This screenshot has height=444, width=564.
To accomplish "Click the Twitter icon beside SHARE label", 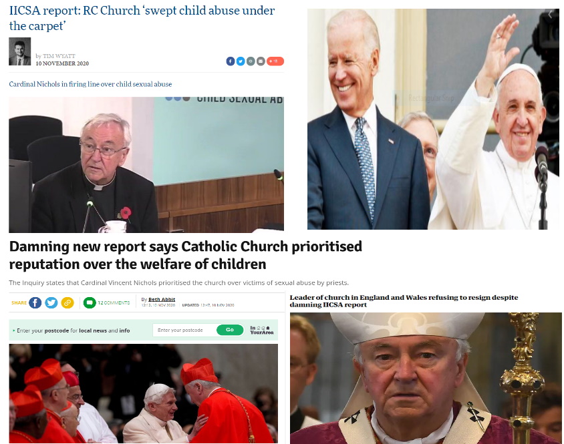I will pyautogui.click(x=51, y=302).
